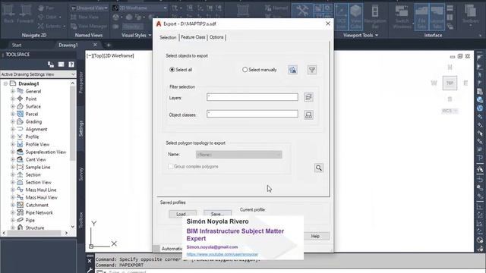Expand the Profile View node

(x=13, y=144)
